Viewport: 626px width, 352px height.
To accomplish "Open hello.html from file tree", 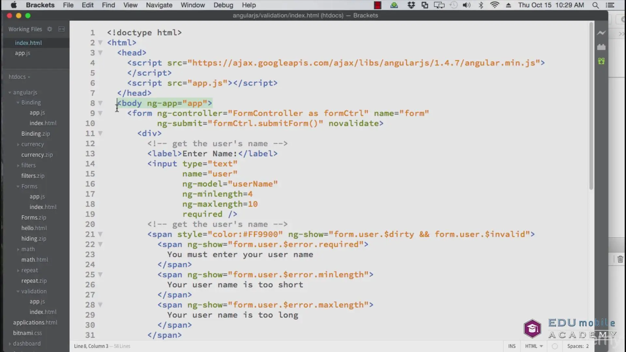I will tap(34, 228).
